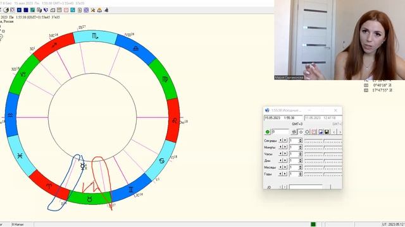The image size is (405, 227).
Task: Step months forward with right arrow
Action: 285,167
